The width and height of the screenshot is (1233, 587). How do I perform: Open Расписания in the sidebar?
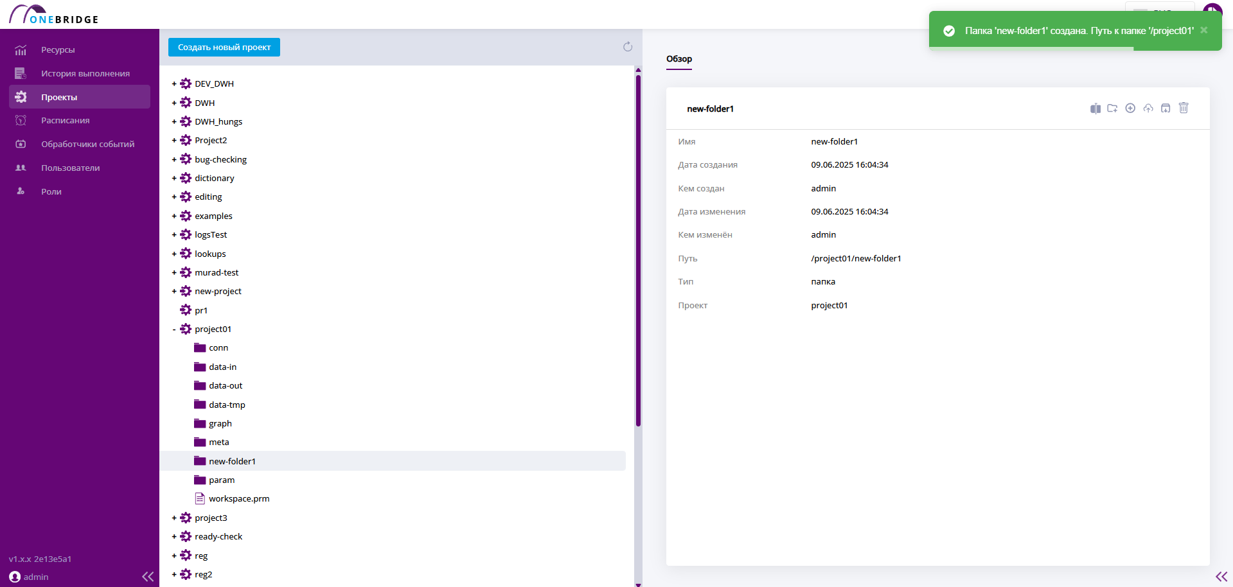click(x=65, y=121)
